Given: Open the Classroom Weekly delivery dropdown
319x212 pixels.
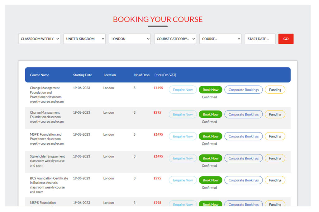Looking at the screenshot, I should click(x=39, y=39).
